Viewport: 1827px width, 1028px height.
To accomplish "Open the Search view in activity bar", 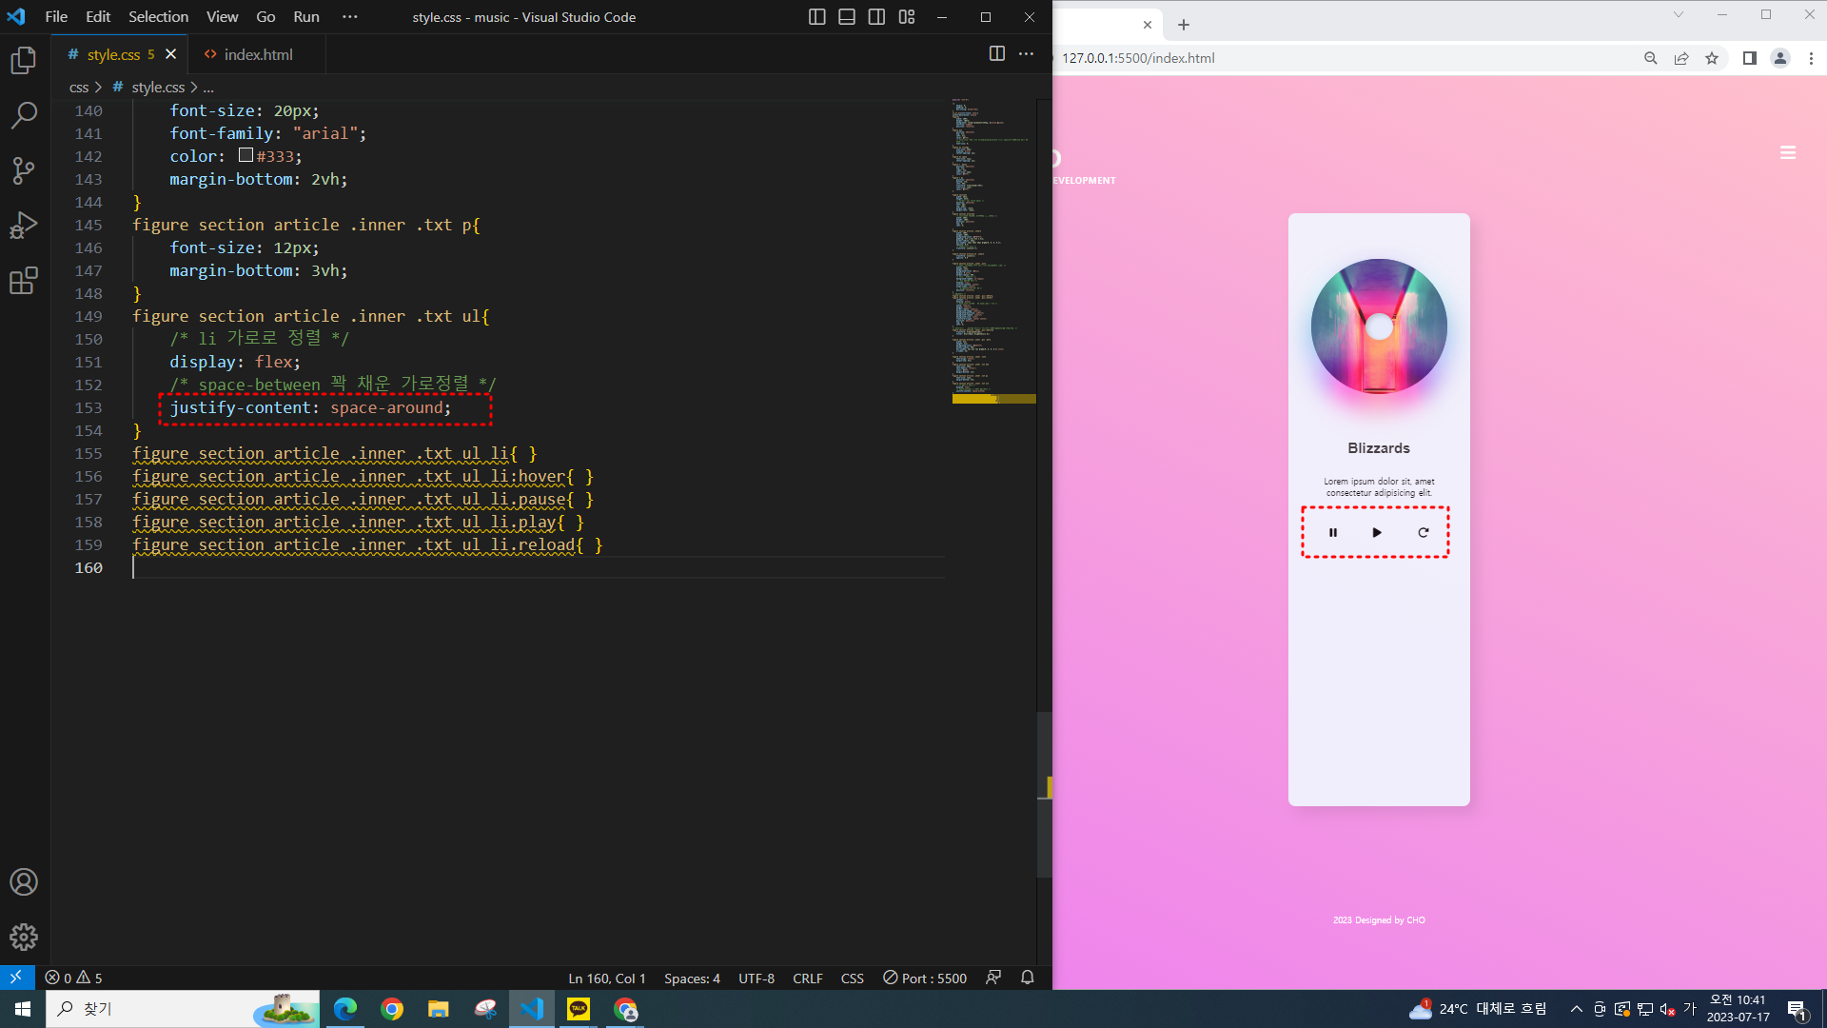I will [24, 116].
